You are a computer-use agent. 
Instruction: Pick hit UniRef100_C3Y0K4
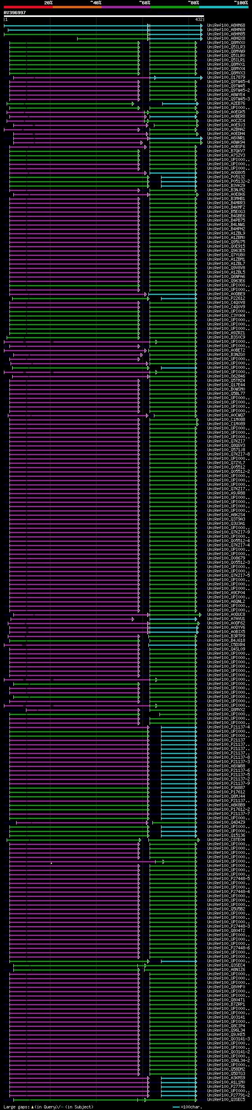pyautogui.click(x=226, y=316)
